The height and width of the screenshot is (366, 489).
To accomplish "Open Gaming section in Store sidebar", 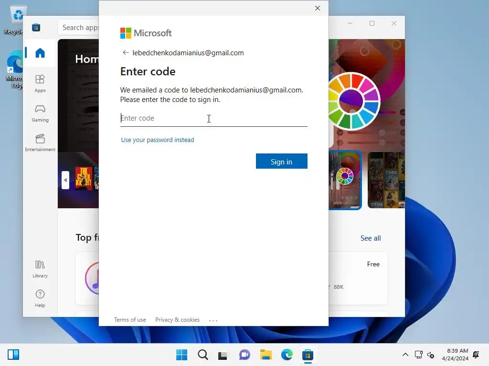I will [40, 113].
